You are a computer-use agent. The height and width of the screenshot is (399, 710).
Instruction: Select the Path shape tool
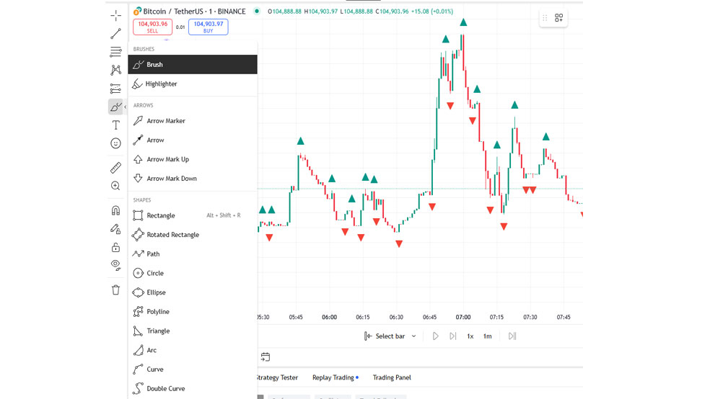(x=193, y=254)
